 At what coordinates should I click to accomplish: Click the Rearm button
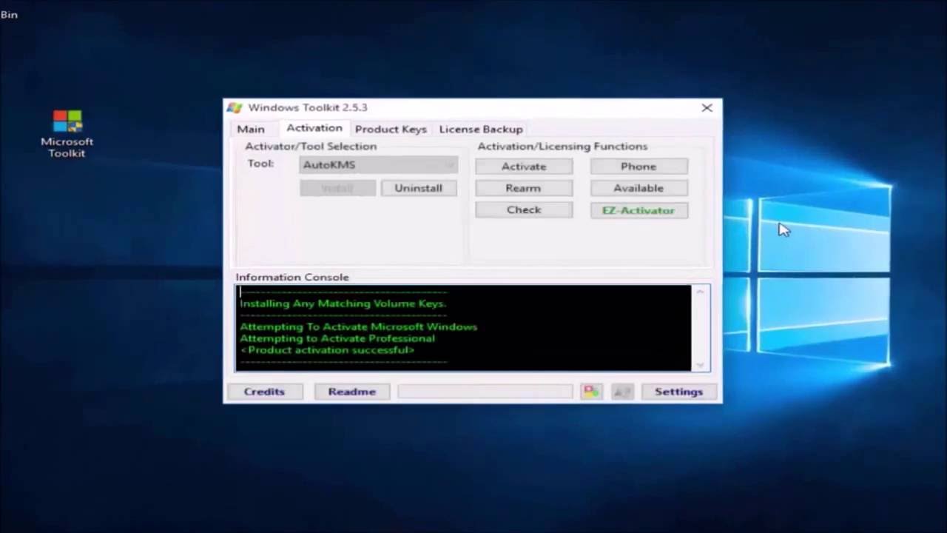pos(524,188)
